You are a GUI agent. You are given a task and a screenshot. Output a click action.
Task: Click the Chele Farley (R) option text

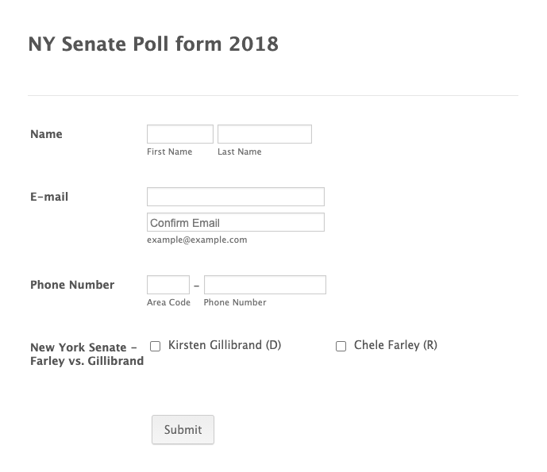395,345
